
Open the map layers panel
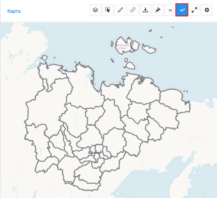[95, 10]
